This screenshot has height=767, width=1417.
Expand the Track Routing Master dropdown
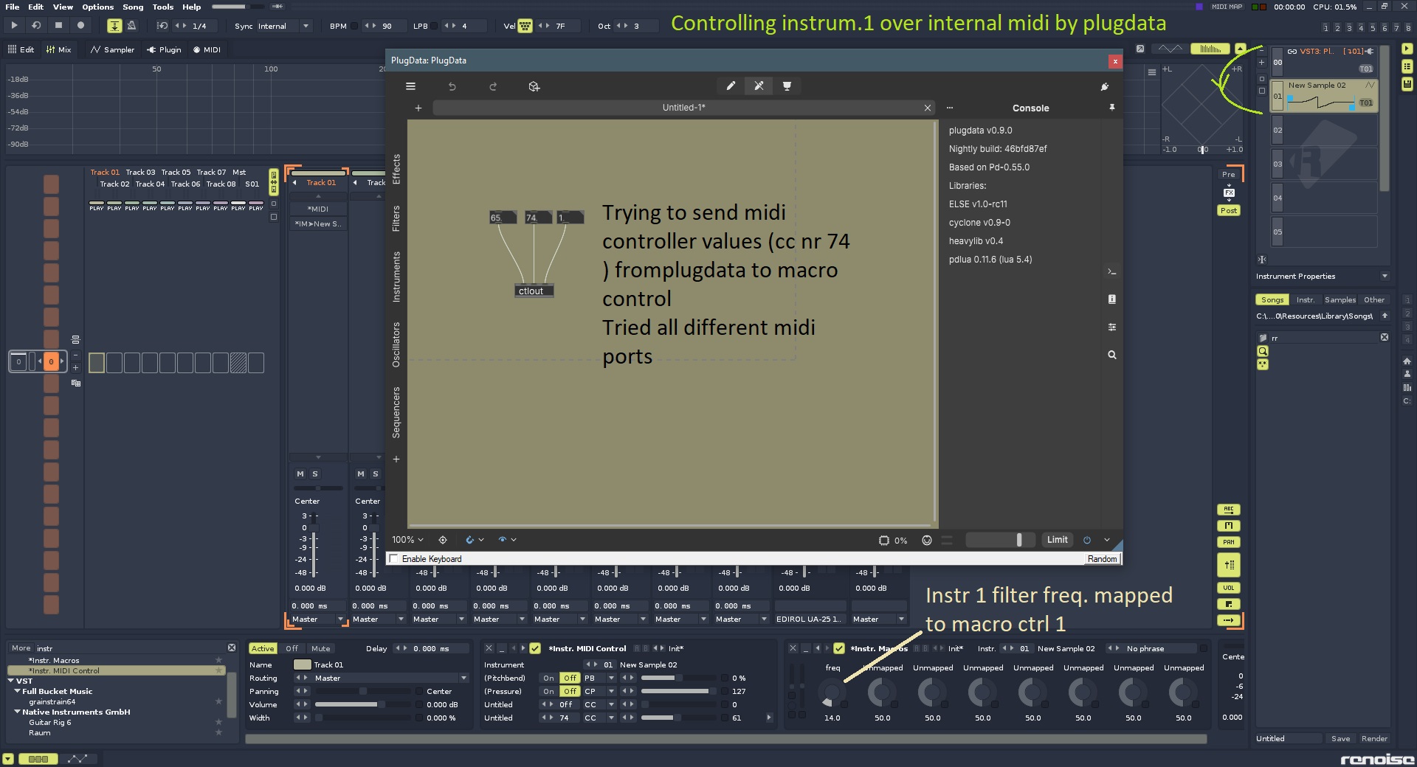point(463,678)
